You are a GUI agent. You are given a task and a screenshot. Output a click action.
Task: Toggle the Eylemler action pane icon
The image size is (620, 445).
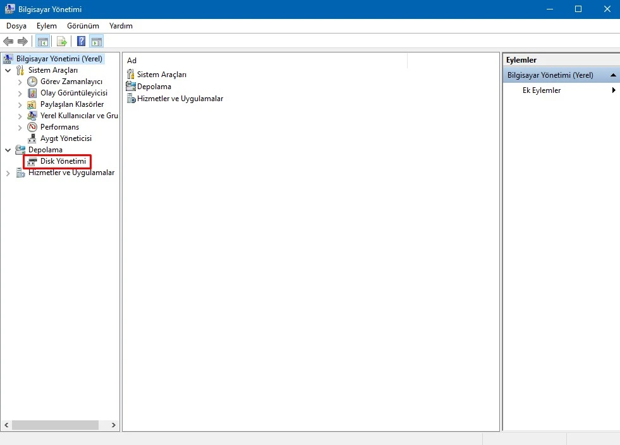(x=96, y=40)
